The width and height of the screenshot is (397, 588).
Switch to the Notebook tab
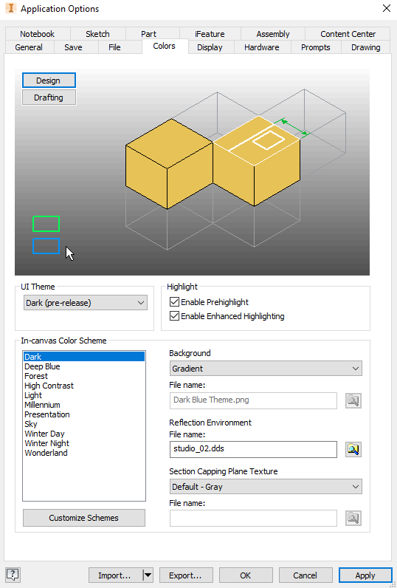coord(38,34)
